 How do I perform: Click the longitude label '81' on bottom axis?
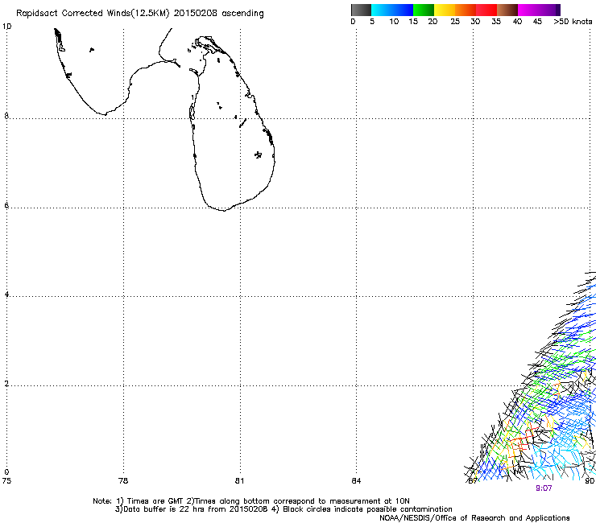pos(239,481)
